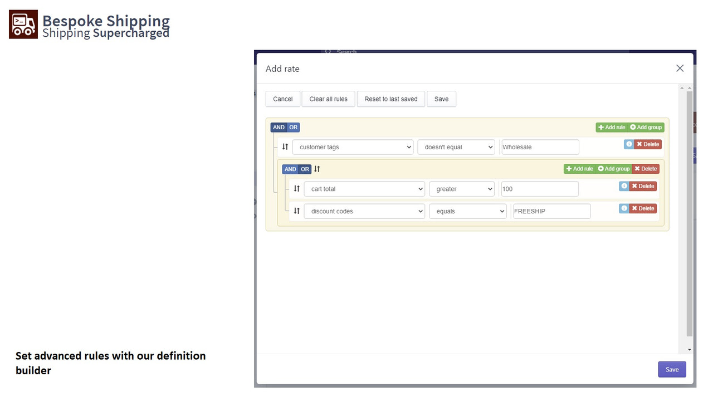The height and width of the screenshot is (401, 713).
Task: Click Reset to last saved
Action: (x=390, y=99)
